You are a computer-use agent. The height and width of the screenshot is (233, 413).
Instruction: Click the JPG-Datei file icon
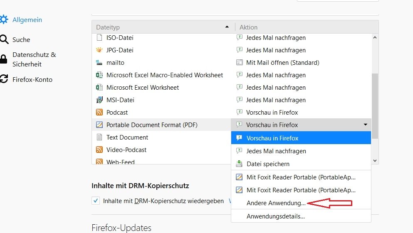point(99,50)
